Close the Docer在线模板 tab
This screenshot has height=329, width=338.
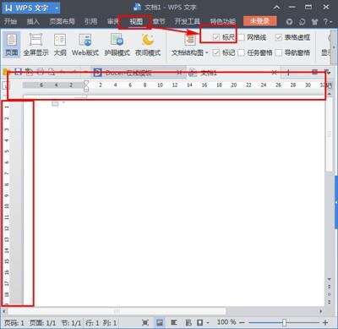[179, 73]
